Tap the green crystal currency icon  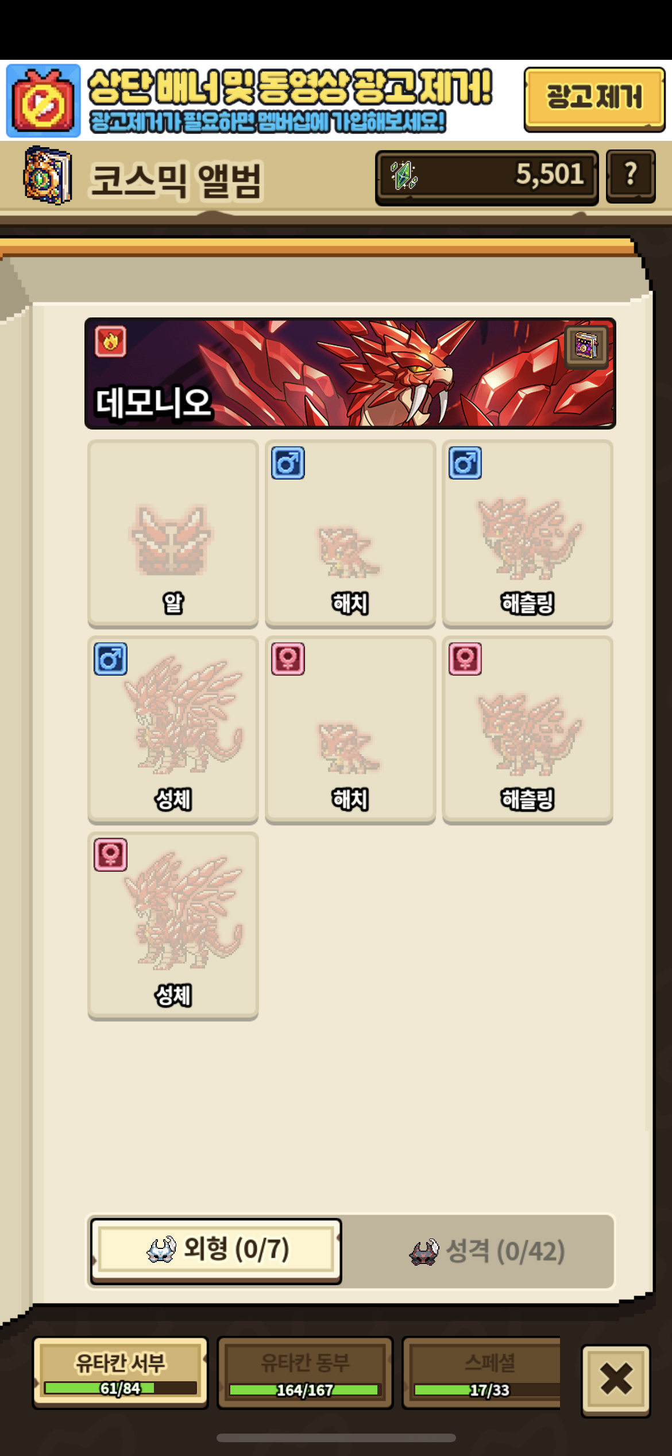pos(404,176)
